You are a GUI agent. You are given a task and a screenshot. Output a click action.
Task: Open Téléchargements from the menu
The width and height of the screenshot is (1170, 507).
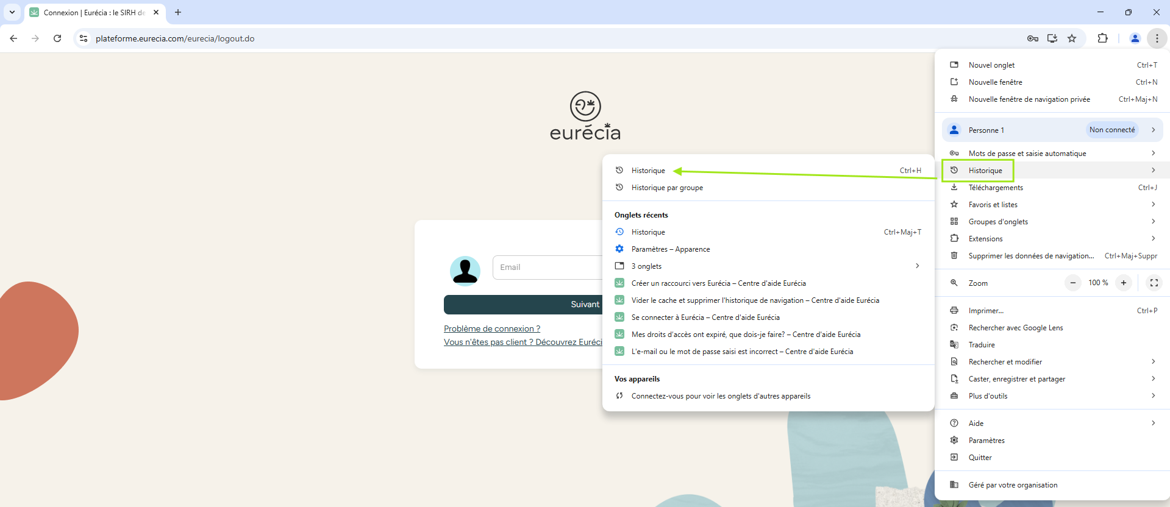tap(1052, 188)
